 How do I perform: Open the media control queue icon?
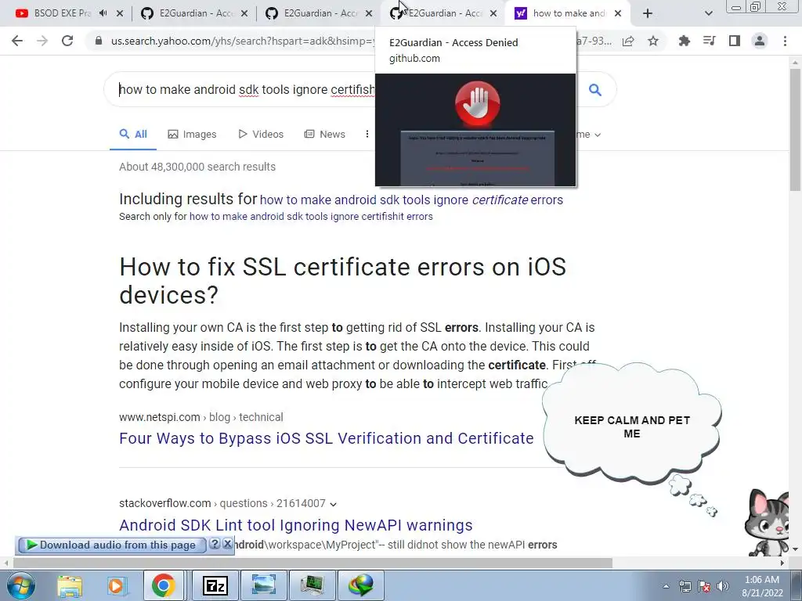(x=710, y=41)
